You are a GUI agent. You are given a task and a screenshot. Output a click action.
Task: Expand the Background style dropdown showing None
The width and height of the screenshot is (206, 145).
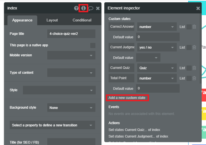coord(71,108)
